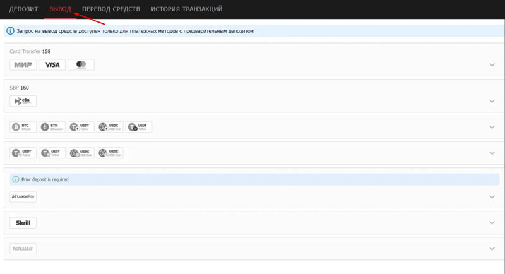Open the ИСТОРИЯ ТРАНЗАКЦИЙ tab
The image size is (505, 274).
tap(186, 9)
